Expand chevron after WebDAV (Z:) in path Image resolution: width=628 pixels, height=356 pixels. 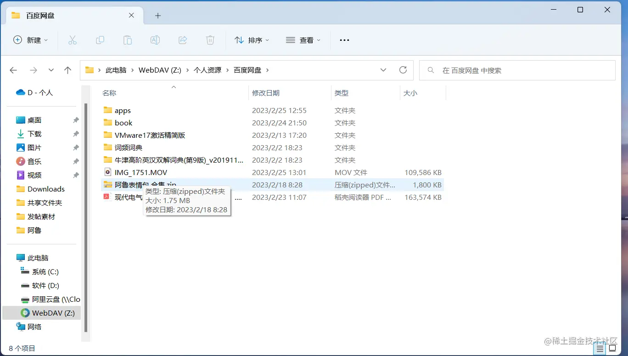point(187,70)
